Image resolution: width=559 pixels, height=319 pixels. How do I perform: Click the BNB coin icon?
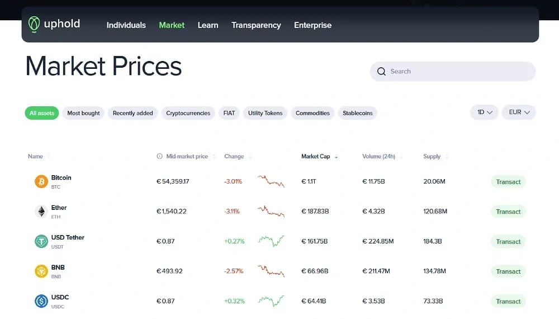pos(41,271)
